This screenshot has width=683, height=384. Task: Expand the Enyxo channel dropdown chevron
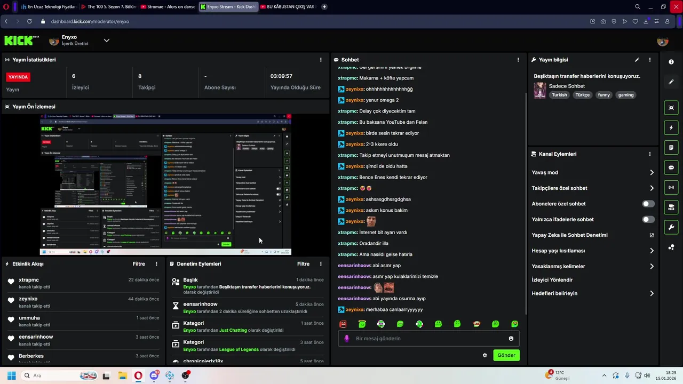[106, 41]
